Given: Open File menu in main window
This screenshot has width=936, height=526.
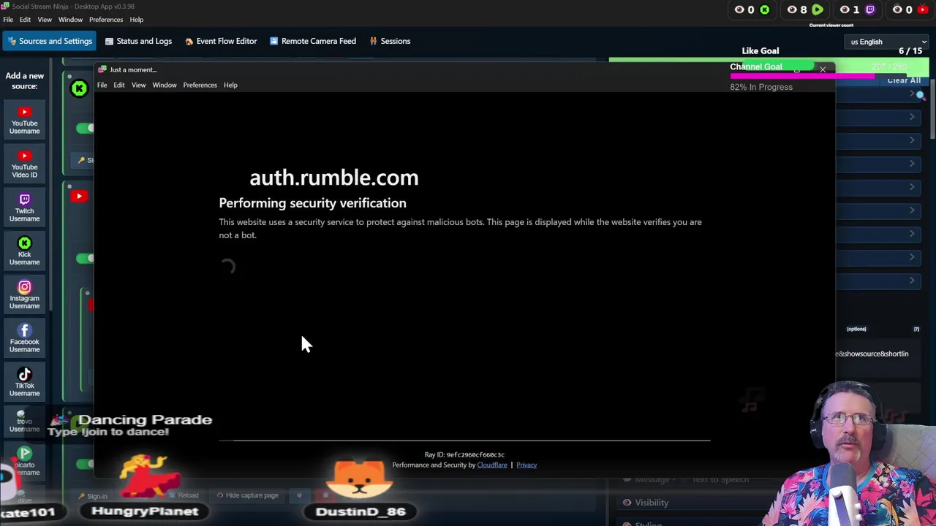Looking at the screenshot, I should click(8, 20).
